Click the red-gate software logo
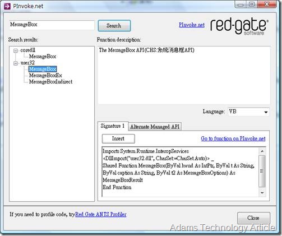Screen dimensions: 282x236 [239, 26]
